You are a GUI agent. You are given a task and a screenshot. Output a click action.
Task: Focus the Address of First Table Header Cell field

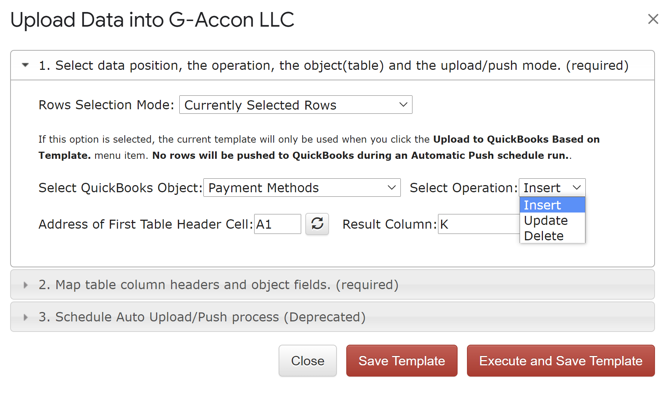pos(277,224)
